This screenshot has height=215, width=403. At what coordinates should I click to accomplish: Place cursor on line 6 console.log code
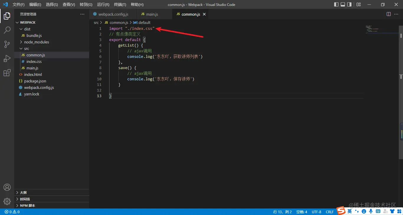[165, 56]
